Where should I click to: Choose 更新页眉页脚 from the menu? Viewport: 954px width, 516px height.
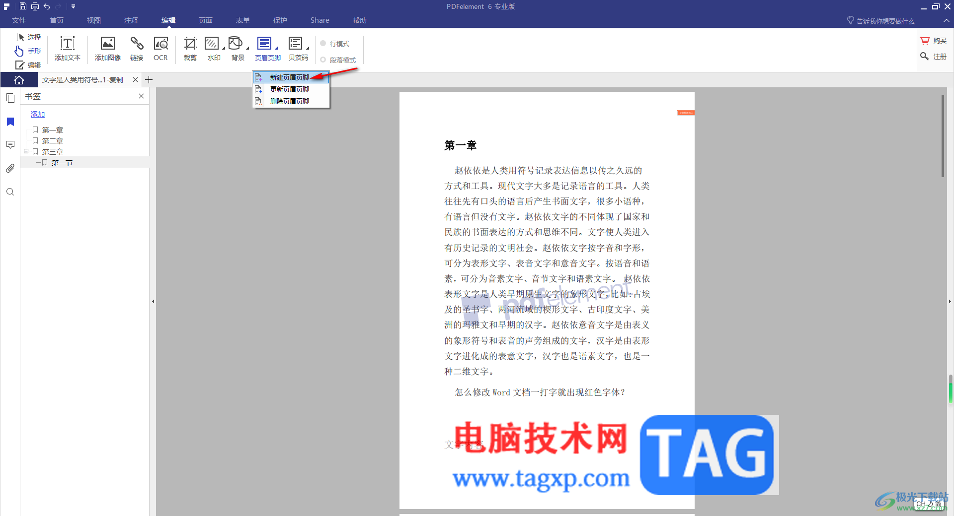coord(291,89)
